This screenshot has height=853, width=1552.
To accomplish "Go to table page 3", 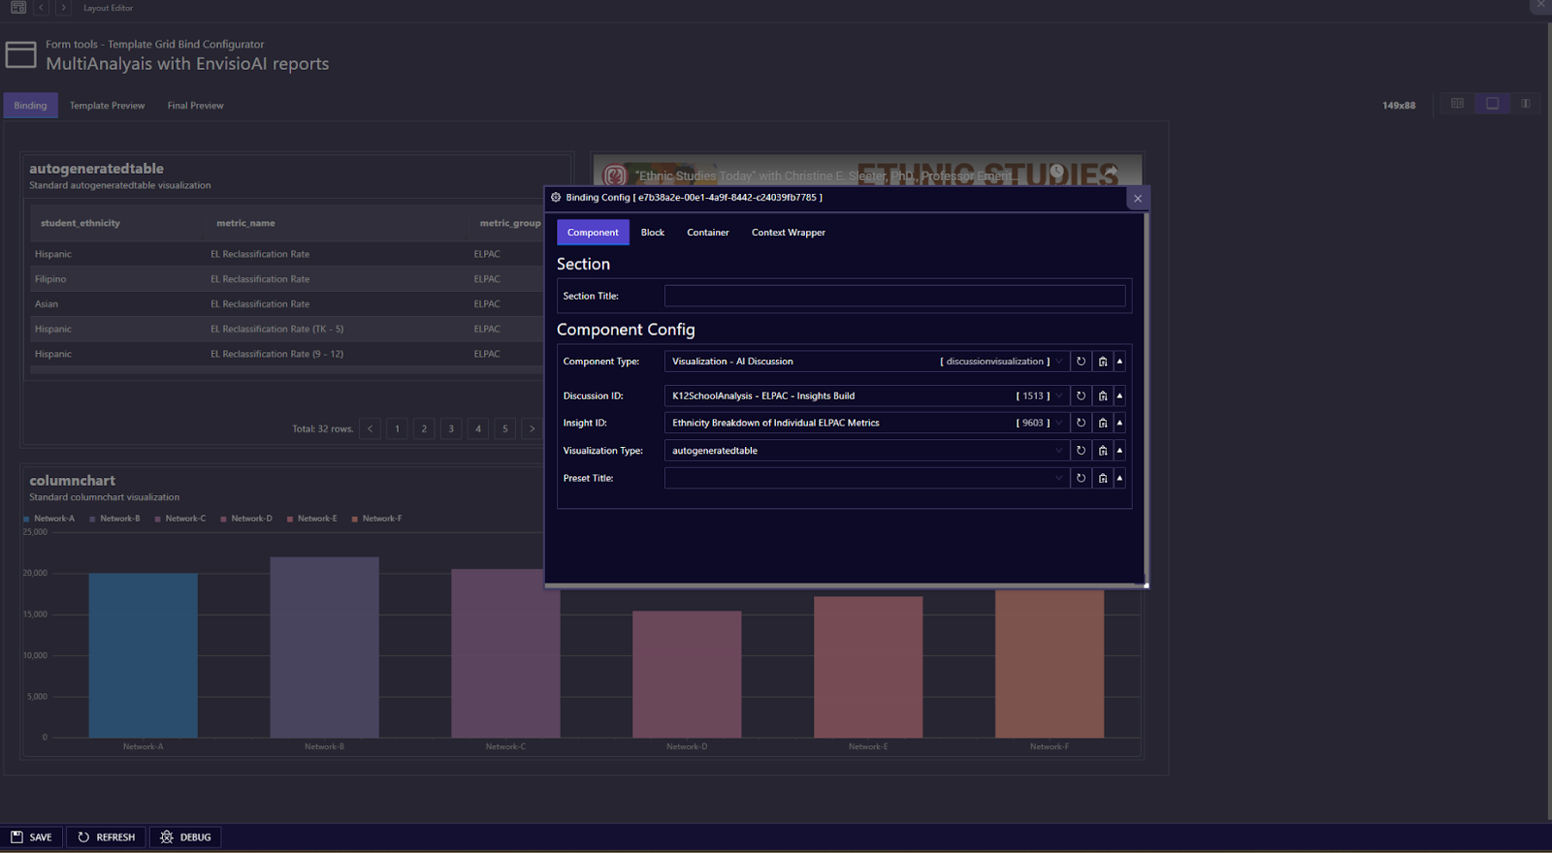I will (451, 428).
